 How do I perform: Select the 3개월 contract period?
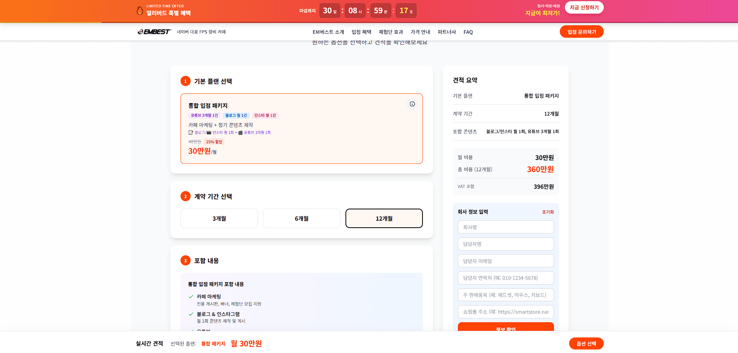[219, 218]
